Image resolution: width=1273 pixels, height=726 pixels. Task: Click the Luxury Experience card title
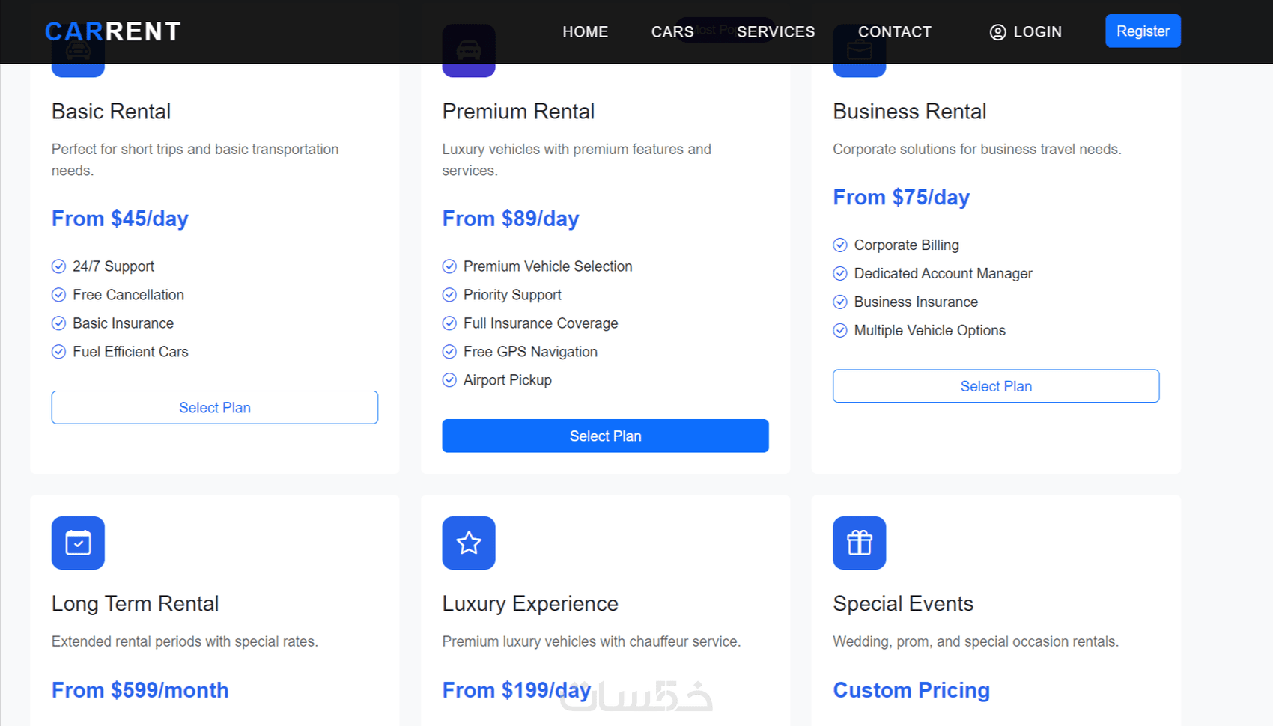(530, 603)
